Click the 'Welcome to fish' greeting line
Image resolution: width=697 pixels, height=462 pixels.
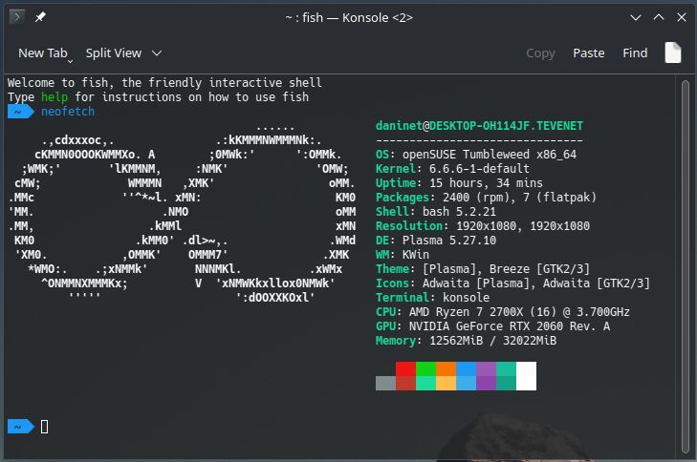(x=164, y=82)
